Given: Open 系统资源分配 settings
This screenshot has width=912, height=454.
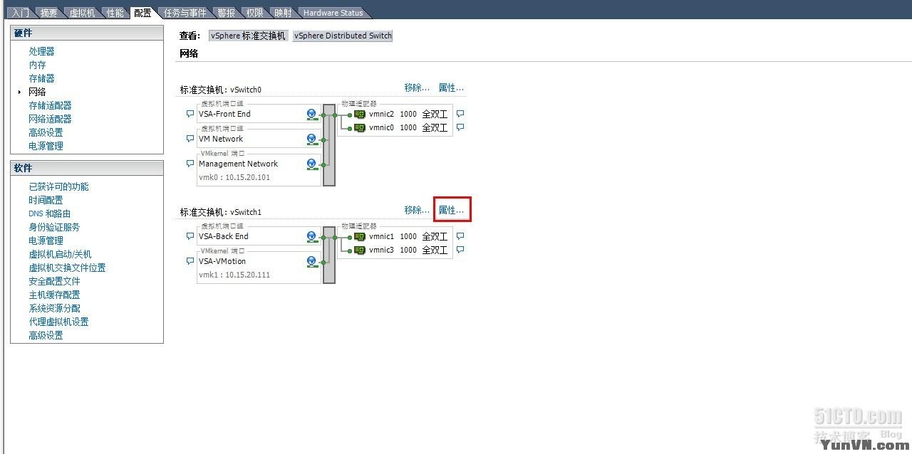Looking at the screenshot, I should pyautogui.click(x=54, y=308).
